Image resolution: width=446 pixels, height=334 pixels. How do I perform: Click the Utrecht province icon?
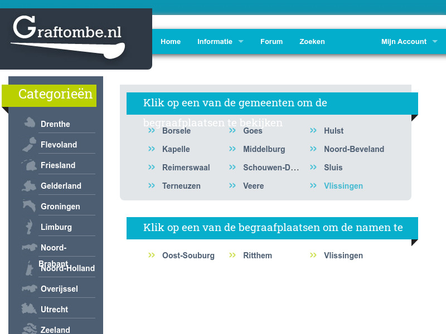(28, 308)
